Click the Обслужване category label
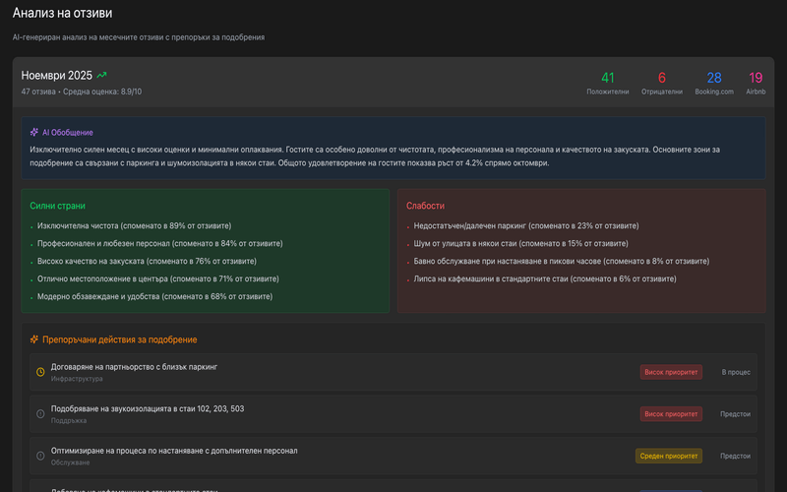Image resolution: width=787 pixels, height=492 pixels. pos(70,462)
